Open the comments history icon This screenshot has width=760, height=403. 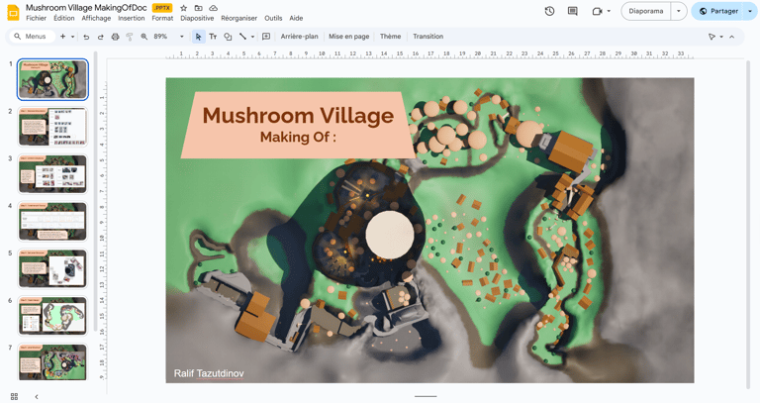coord(572,11)
